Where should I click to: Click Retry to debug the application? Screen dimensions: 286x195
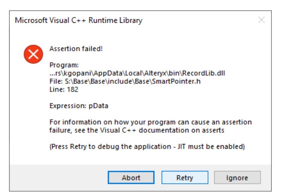185,177
